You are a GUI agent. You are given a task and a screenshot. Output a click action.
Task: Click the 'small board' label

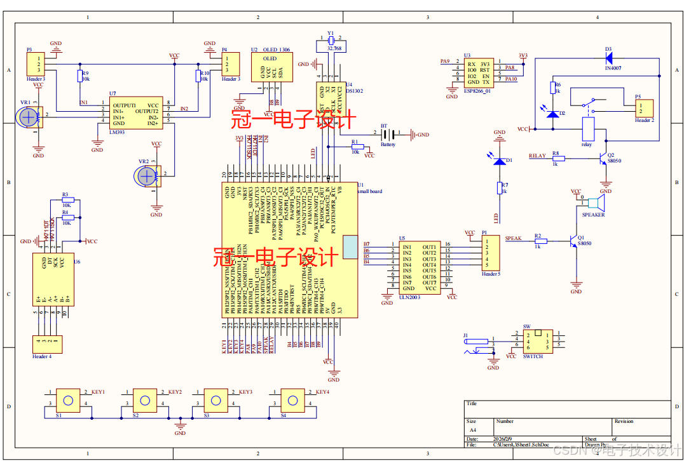pos(370,191)
